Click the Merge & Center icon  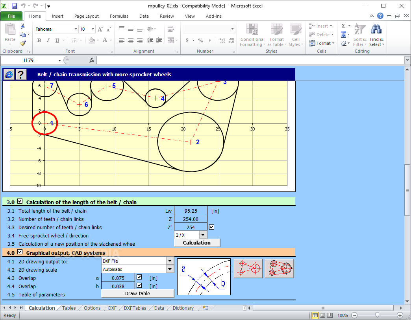[170, 40]
